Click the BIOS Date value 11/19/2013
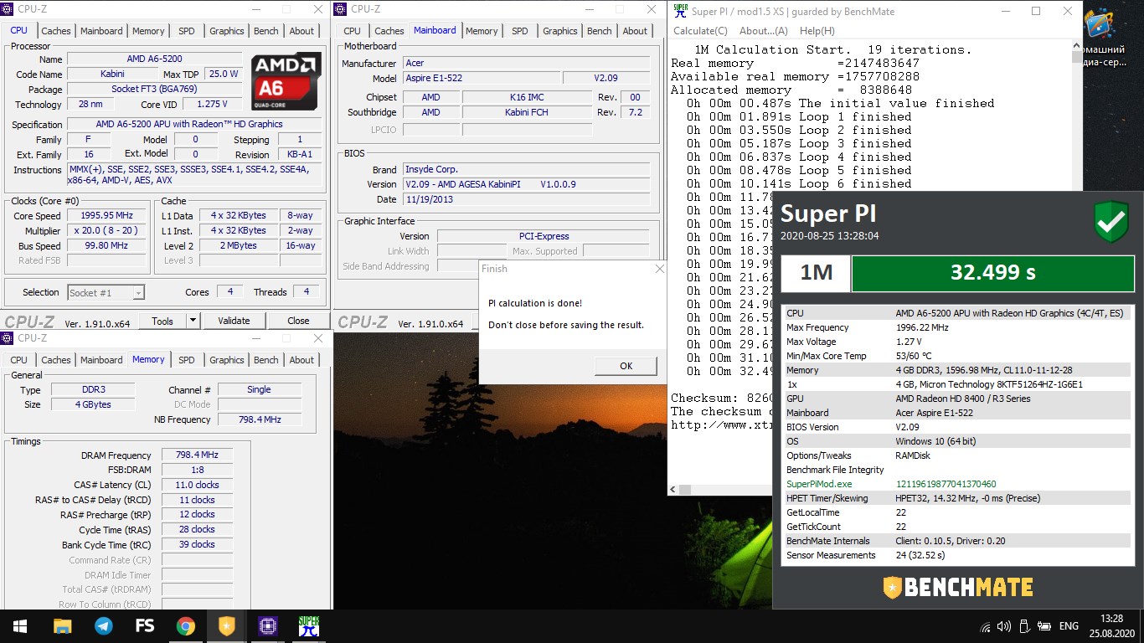This screenshot has height=643, width=1144. coord(526,199)
